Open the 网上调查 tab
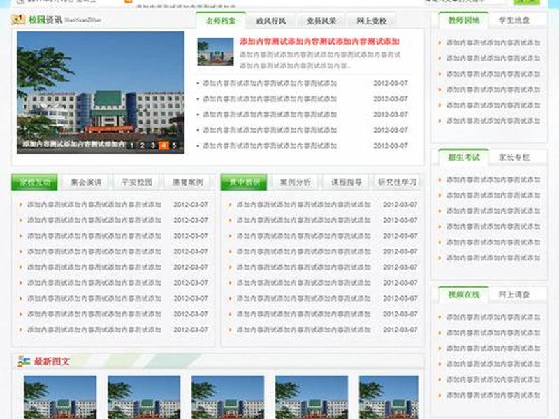 (x=514, y=295)
